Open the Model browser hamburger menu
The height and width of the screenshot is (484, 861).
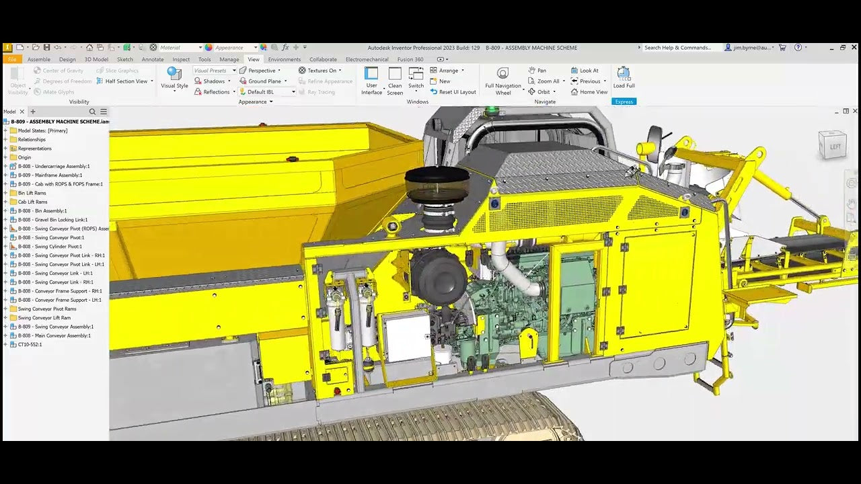click(x=104, y=112)
